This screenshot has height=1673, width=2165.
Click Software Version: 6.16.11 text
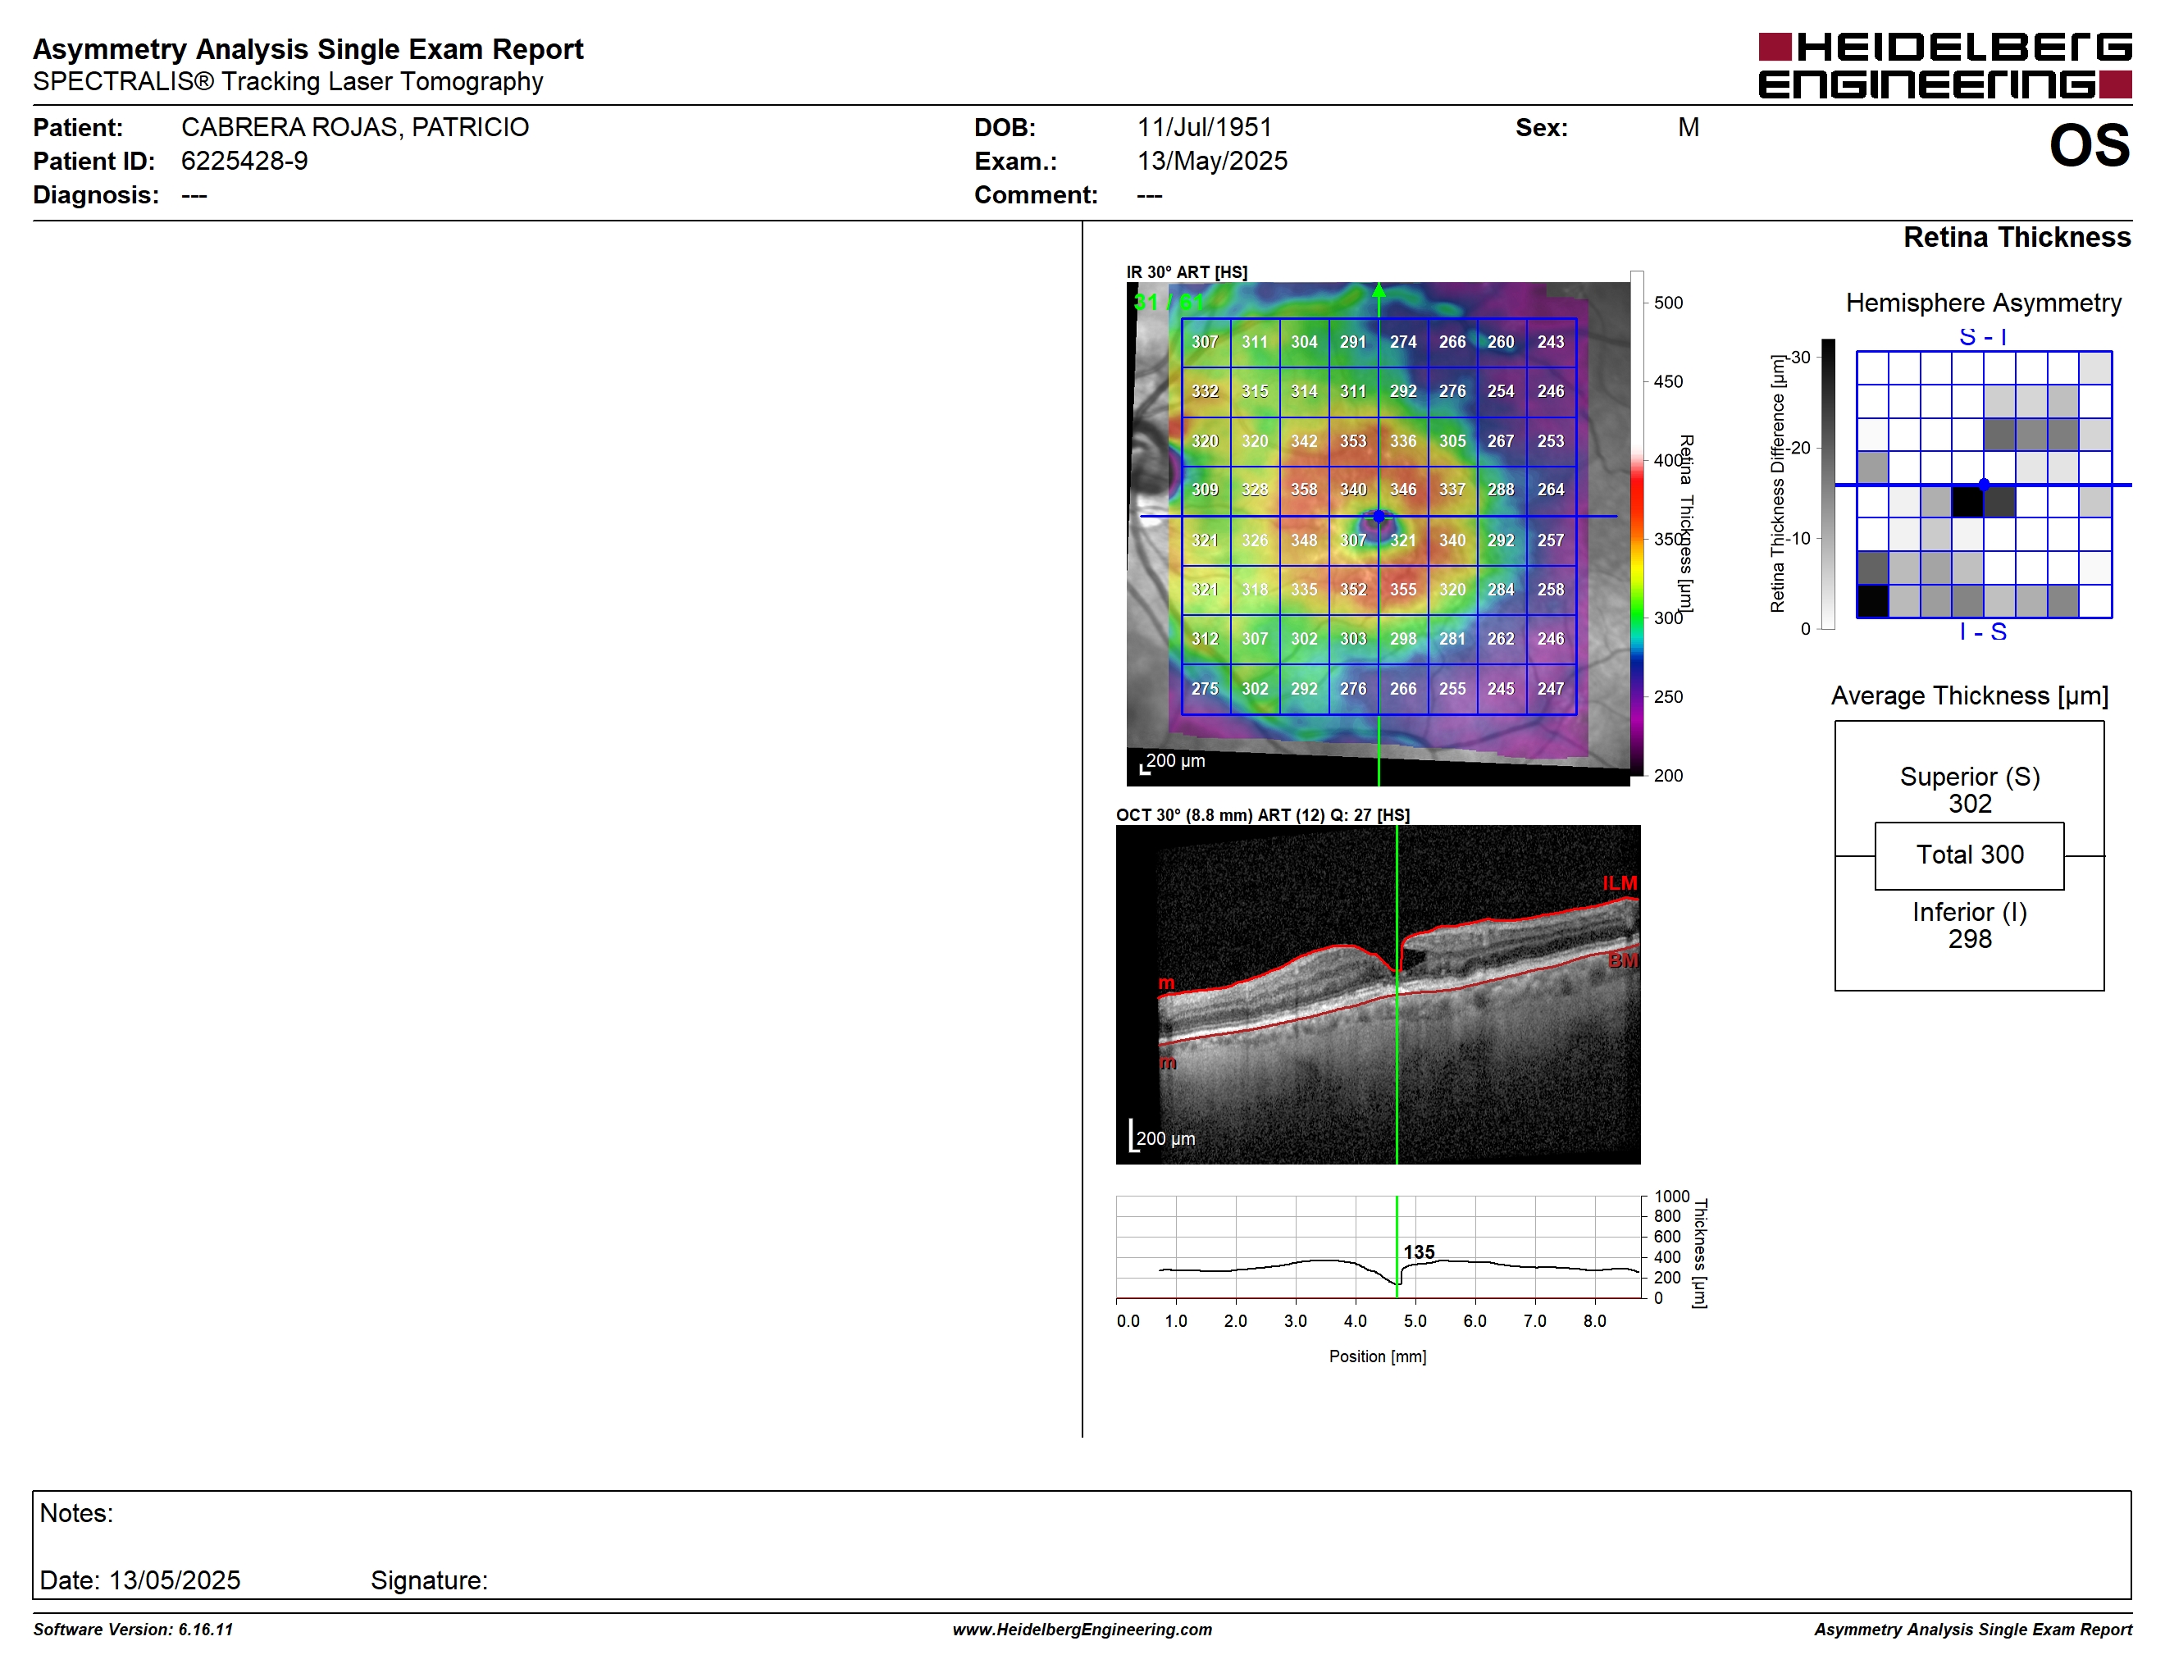click(133, 1630)
